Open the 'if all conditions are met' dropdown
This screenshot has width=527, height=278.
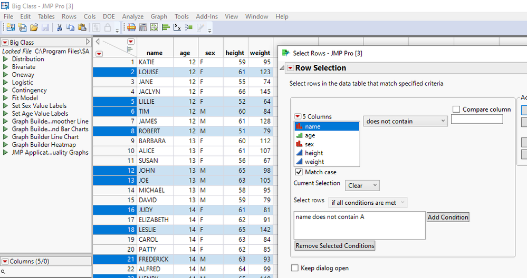point(368,203)
